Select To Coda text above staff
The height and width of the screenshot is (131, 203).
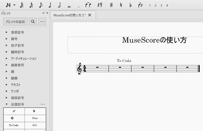coord(124,61)
